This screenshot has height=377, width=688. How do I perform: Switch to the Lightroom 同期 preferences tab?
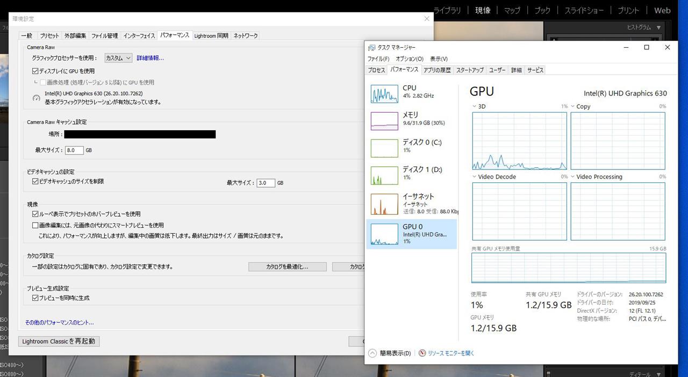point(211,36)
